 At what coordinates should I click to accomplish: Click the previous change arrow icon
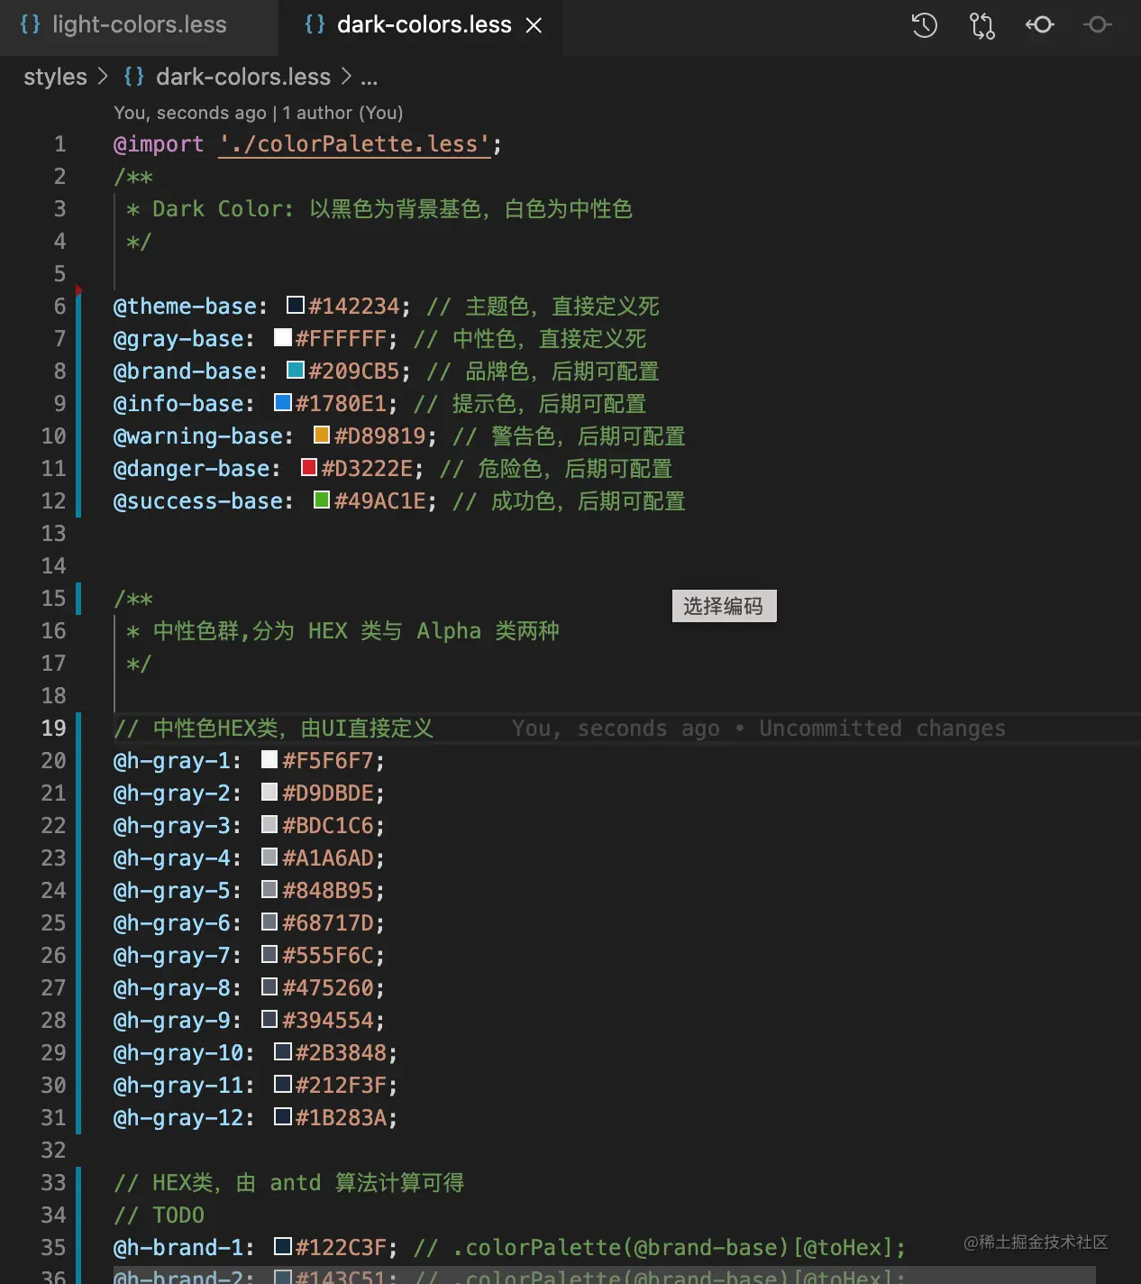(1040, 25)
